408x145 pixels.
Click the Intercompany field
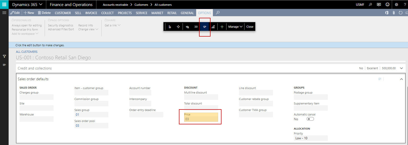(140, 104)
